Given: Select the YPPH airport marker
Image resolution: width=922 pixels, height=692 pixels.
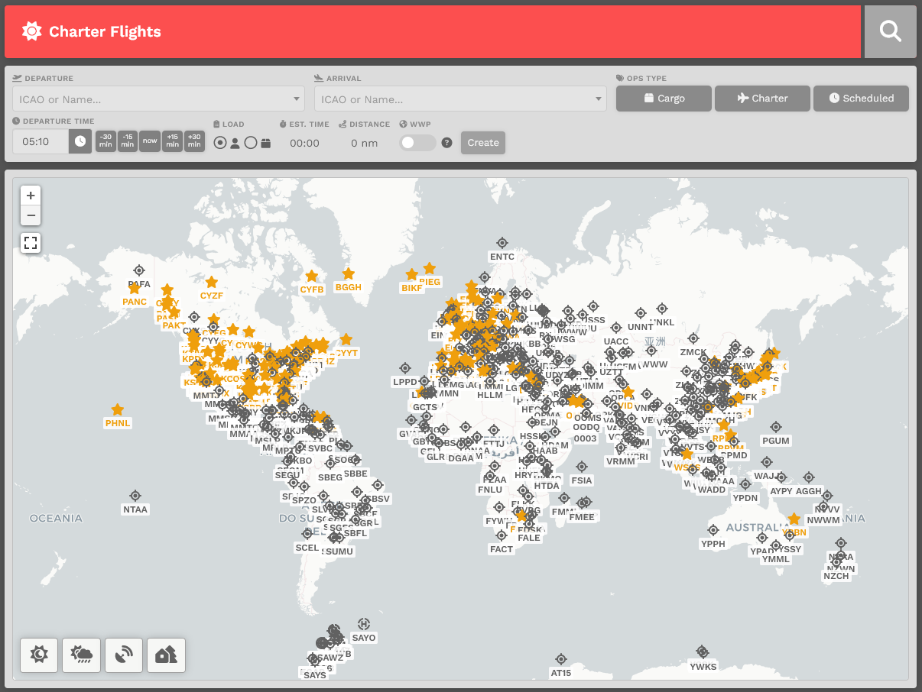Looking at the screenshot, I should pos(713,531).
